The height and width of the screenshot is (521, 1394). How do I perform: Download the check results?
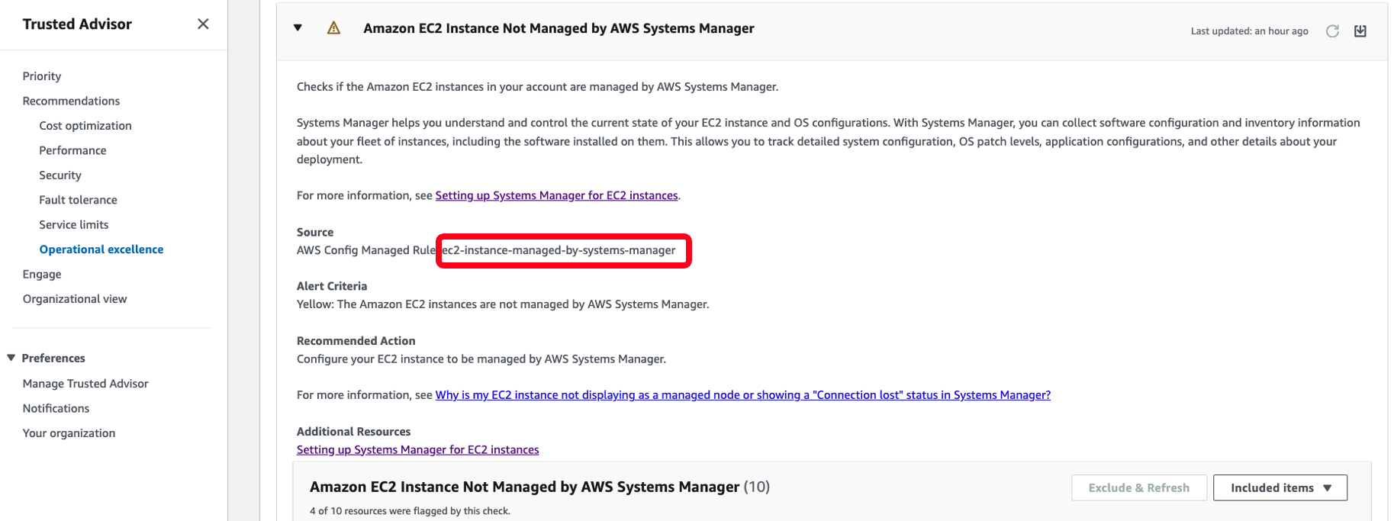pyautogui.click(x=1360, y=31)
